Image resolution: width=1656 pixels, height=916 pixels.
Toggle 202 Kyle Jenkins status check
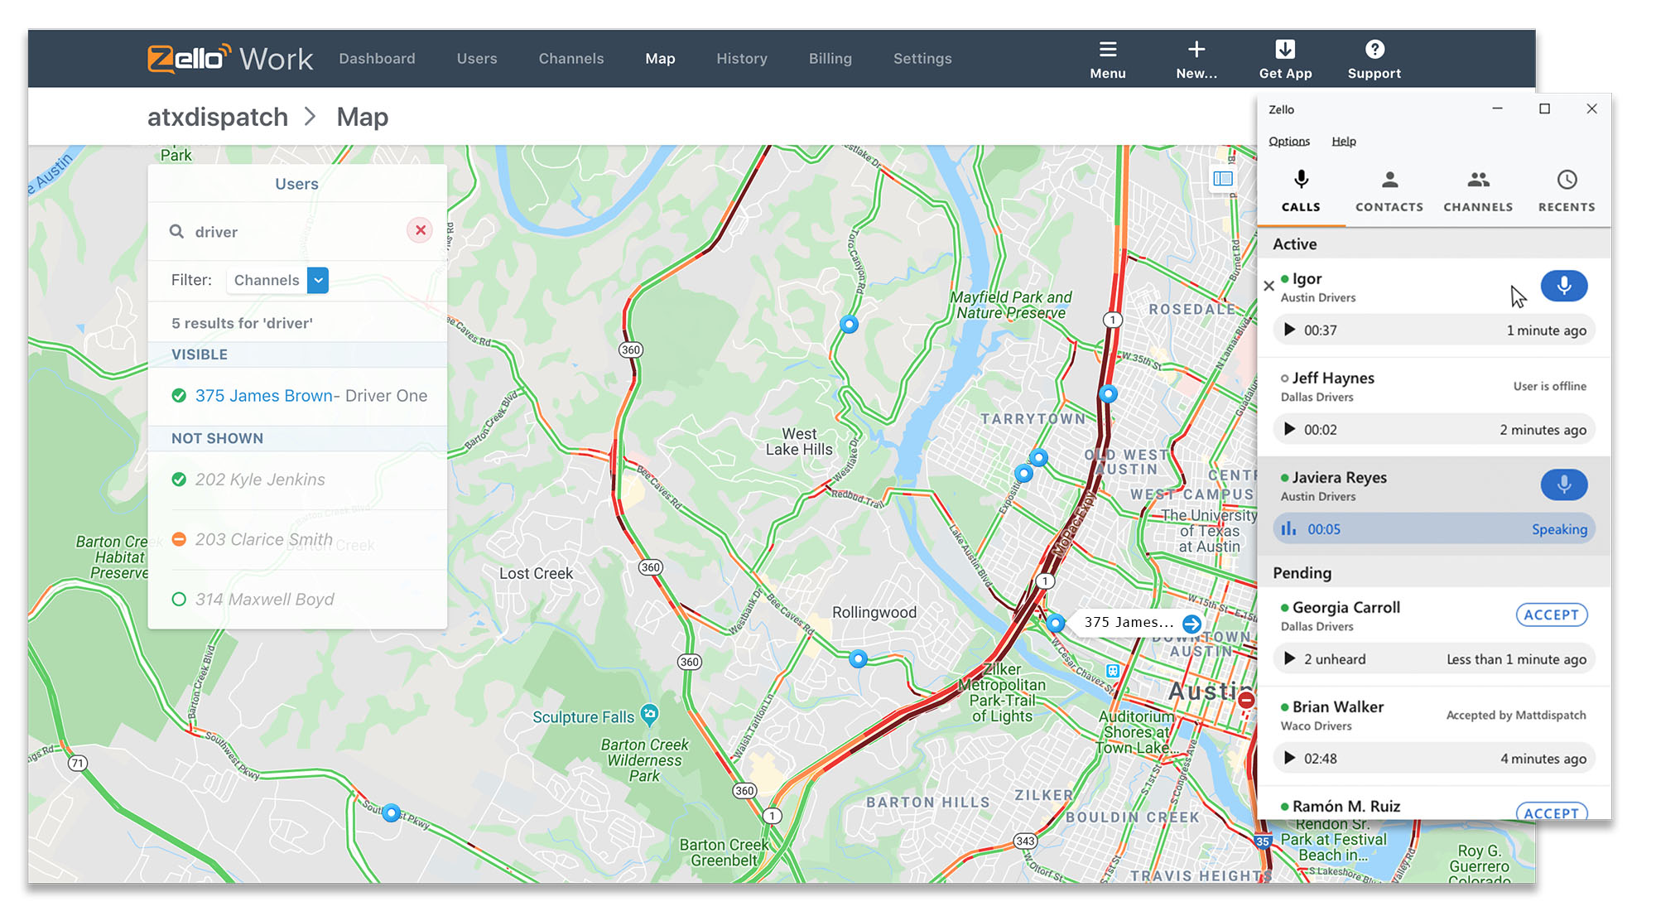(179, 480)
